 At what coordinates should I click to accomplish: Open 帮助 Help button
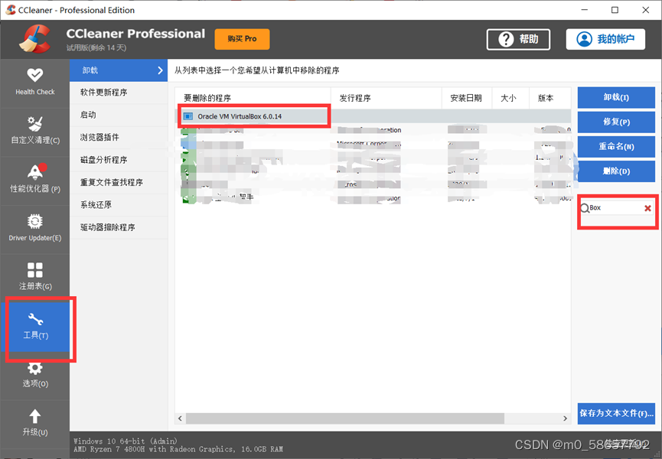(518, 39)
